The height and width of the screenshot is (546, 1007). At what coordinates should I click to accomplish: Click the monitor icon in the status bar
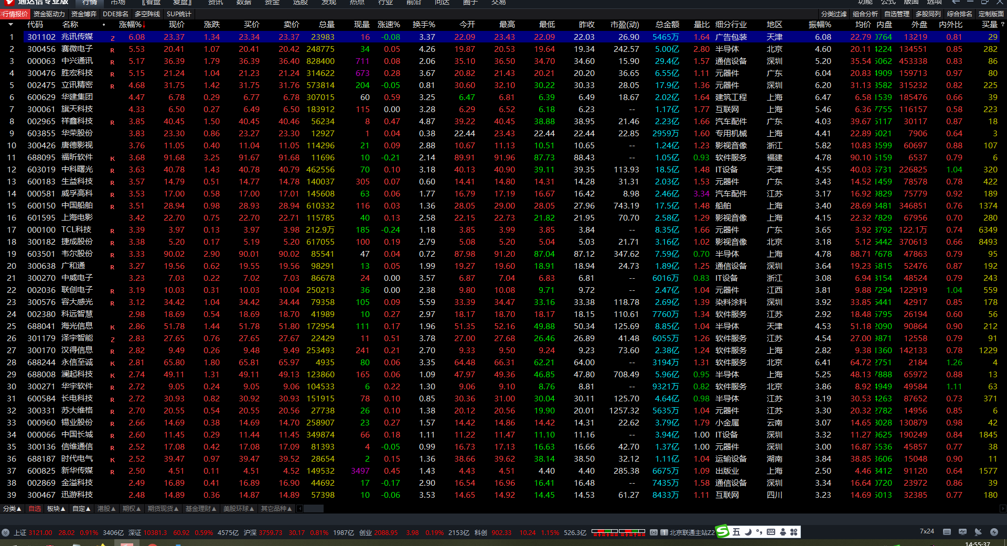(962, 532)
